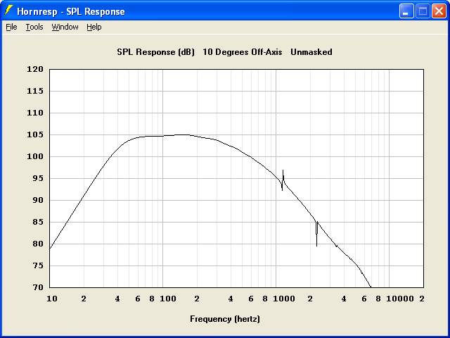Click the '10 Degrees Off-Axis' heading text
Image resolution: width=450 pixels, height=338 pixels.
pos(243,52)
